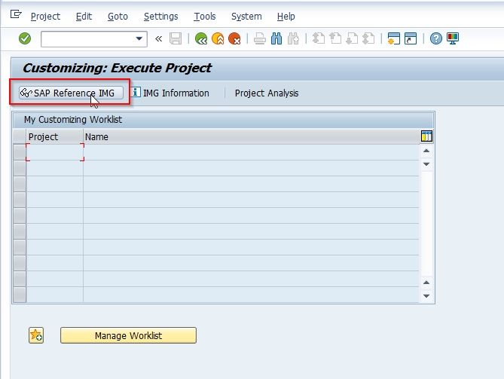
Task: Click the Name column header
Action: pos(252,137)
